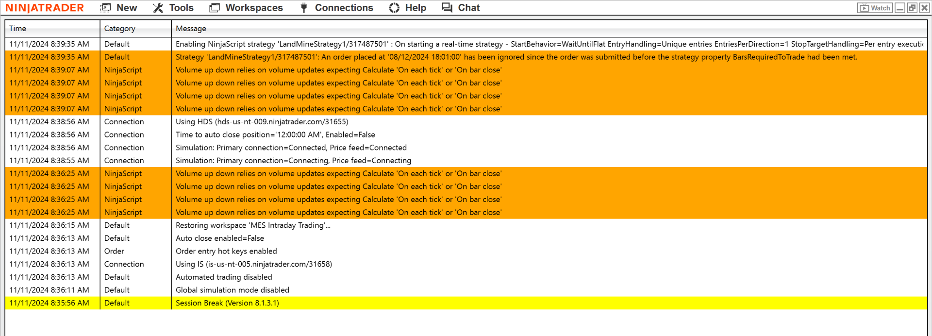
Task: Open the Connections menu
Action: (336, 8)
